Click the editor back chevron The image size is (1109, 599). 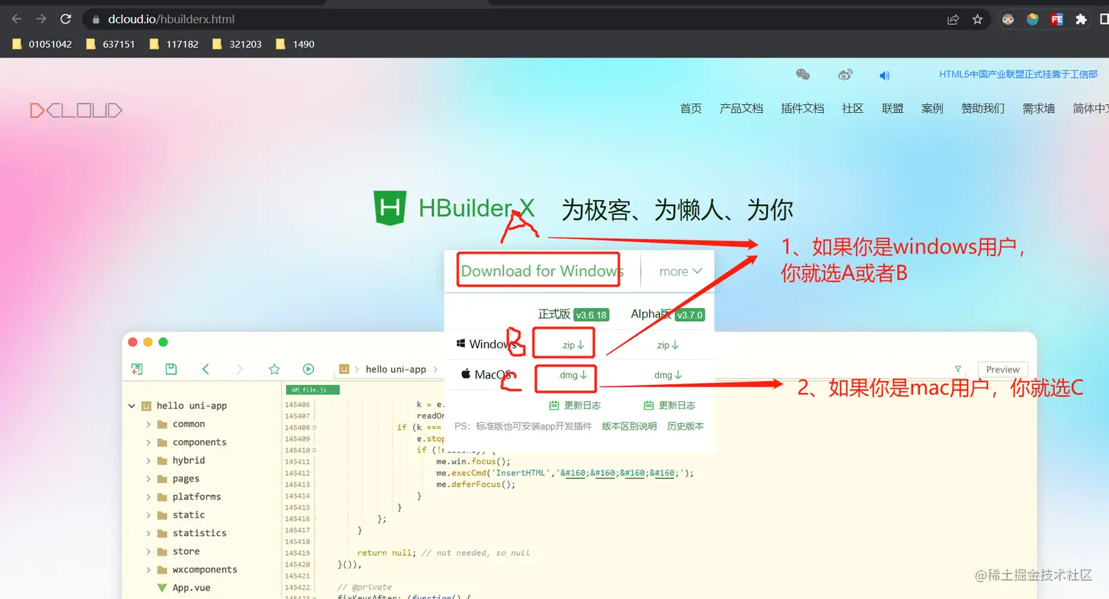205,369
